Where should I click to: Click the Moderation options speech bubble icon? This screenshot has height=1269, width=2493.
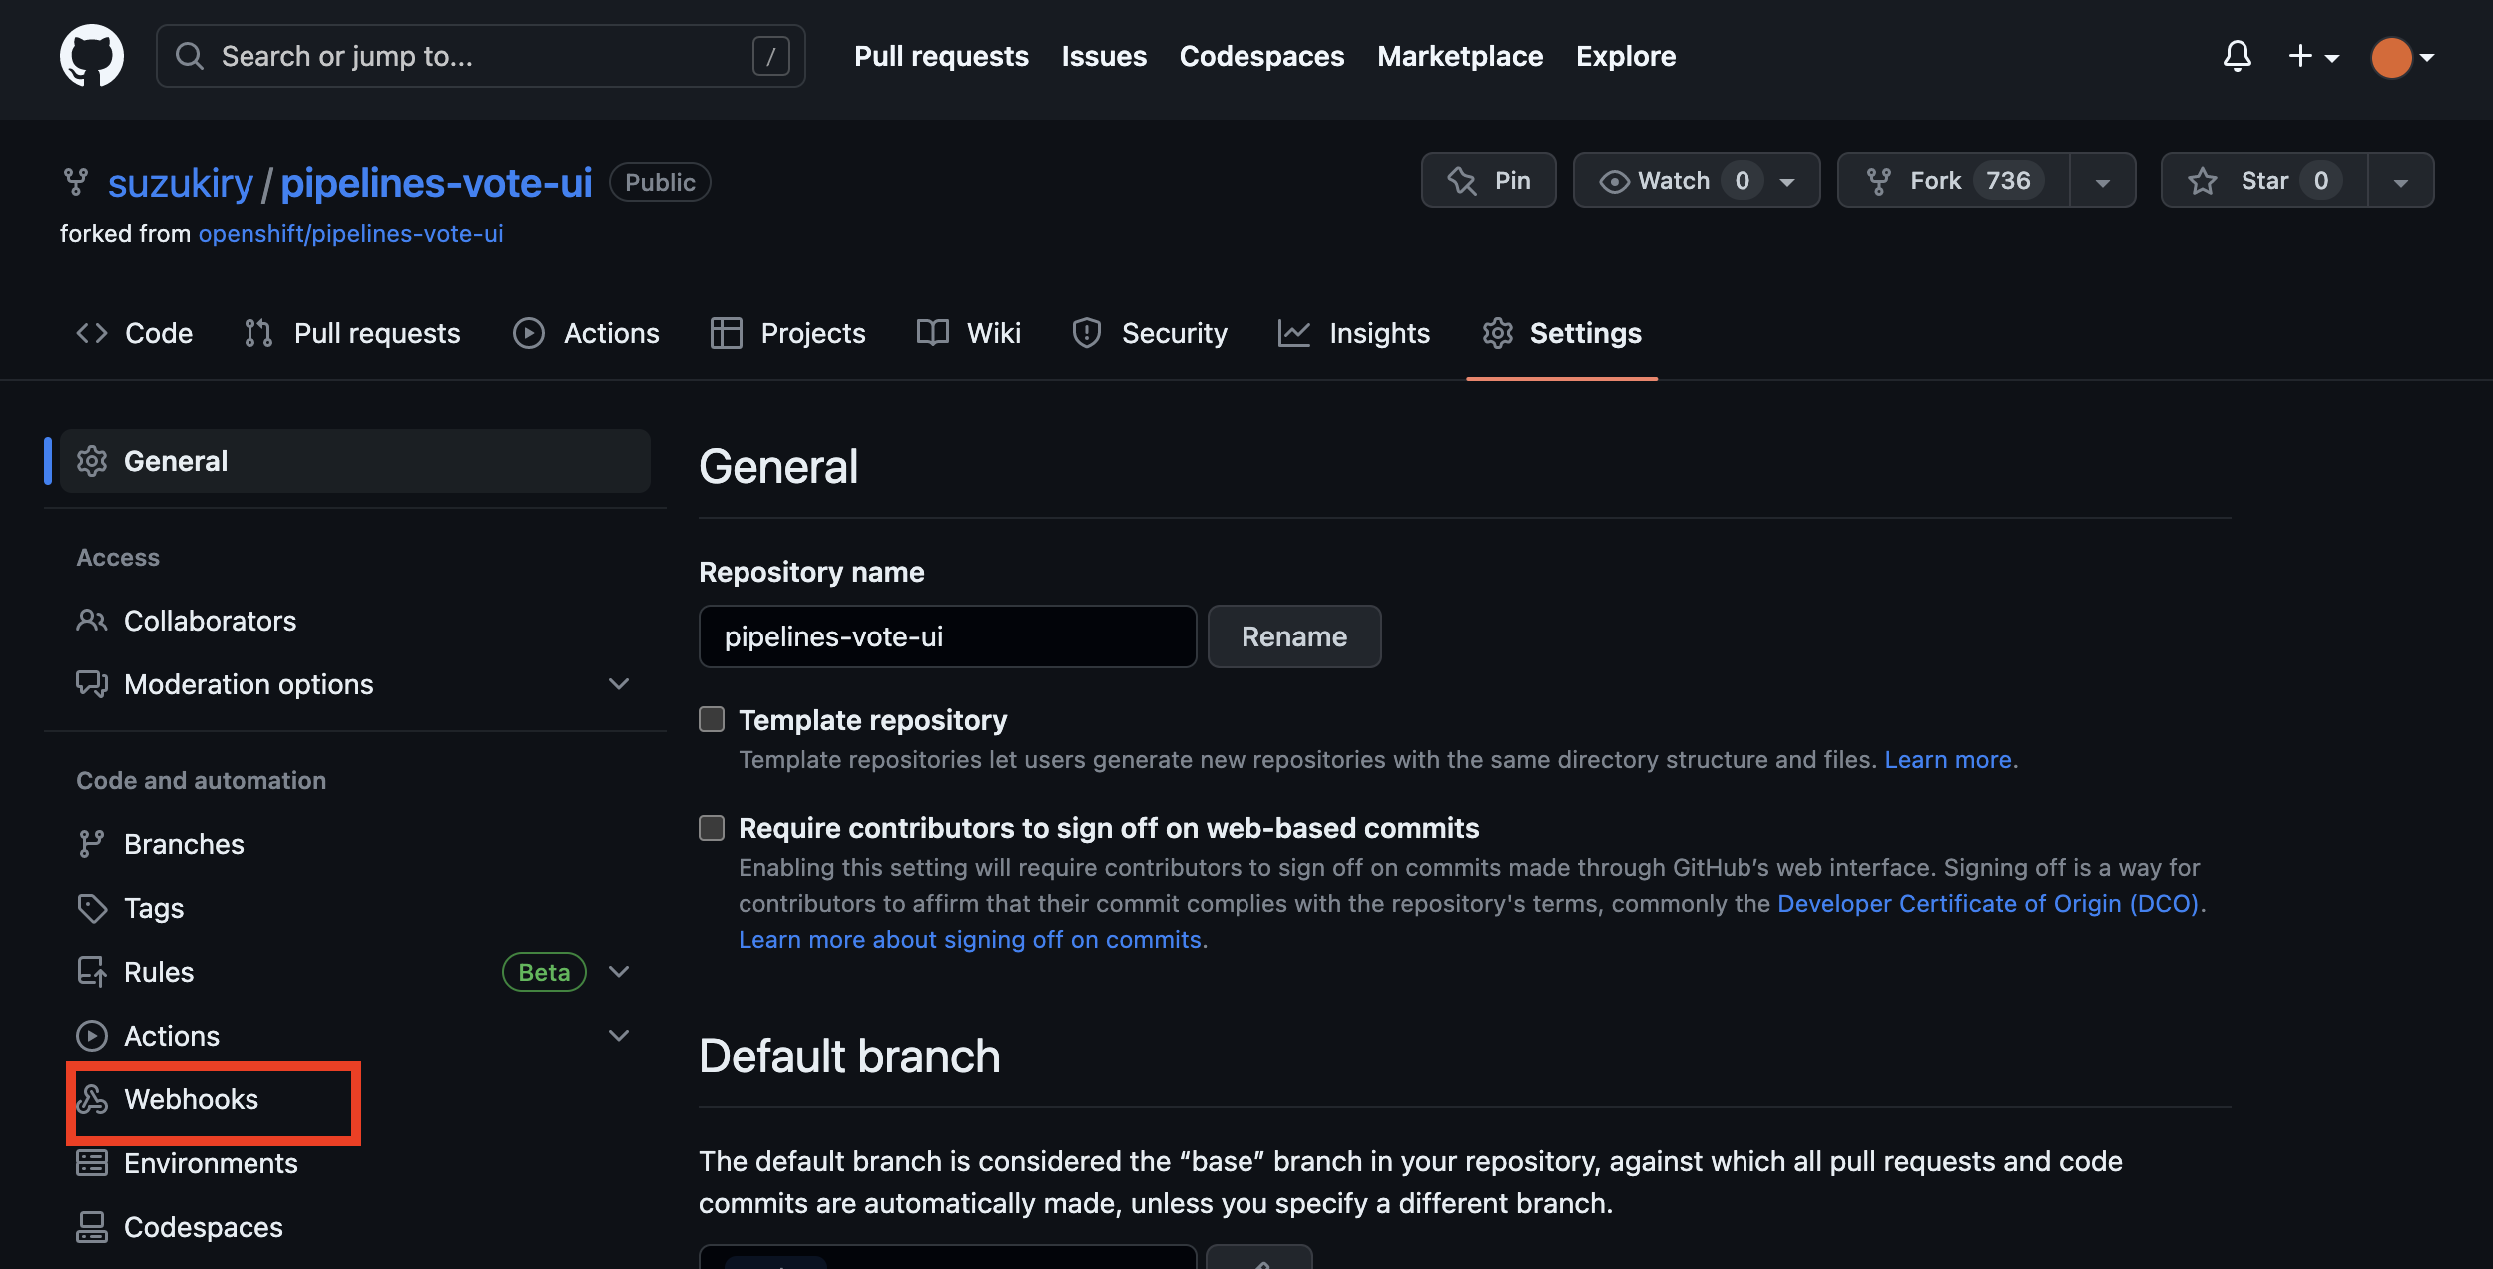(x=92, y=684)
